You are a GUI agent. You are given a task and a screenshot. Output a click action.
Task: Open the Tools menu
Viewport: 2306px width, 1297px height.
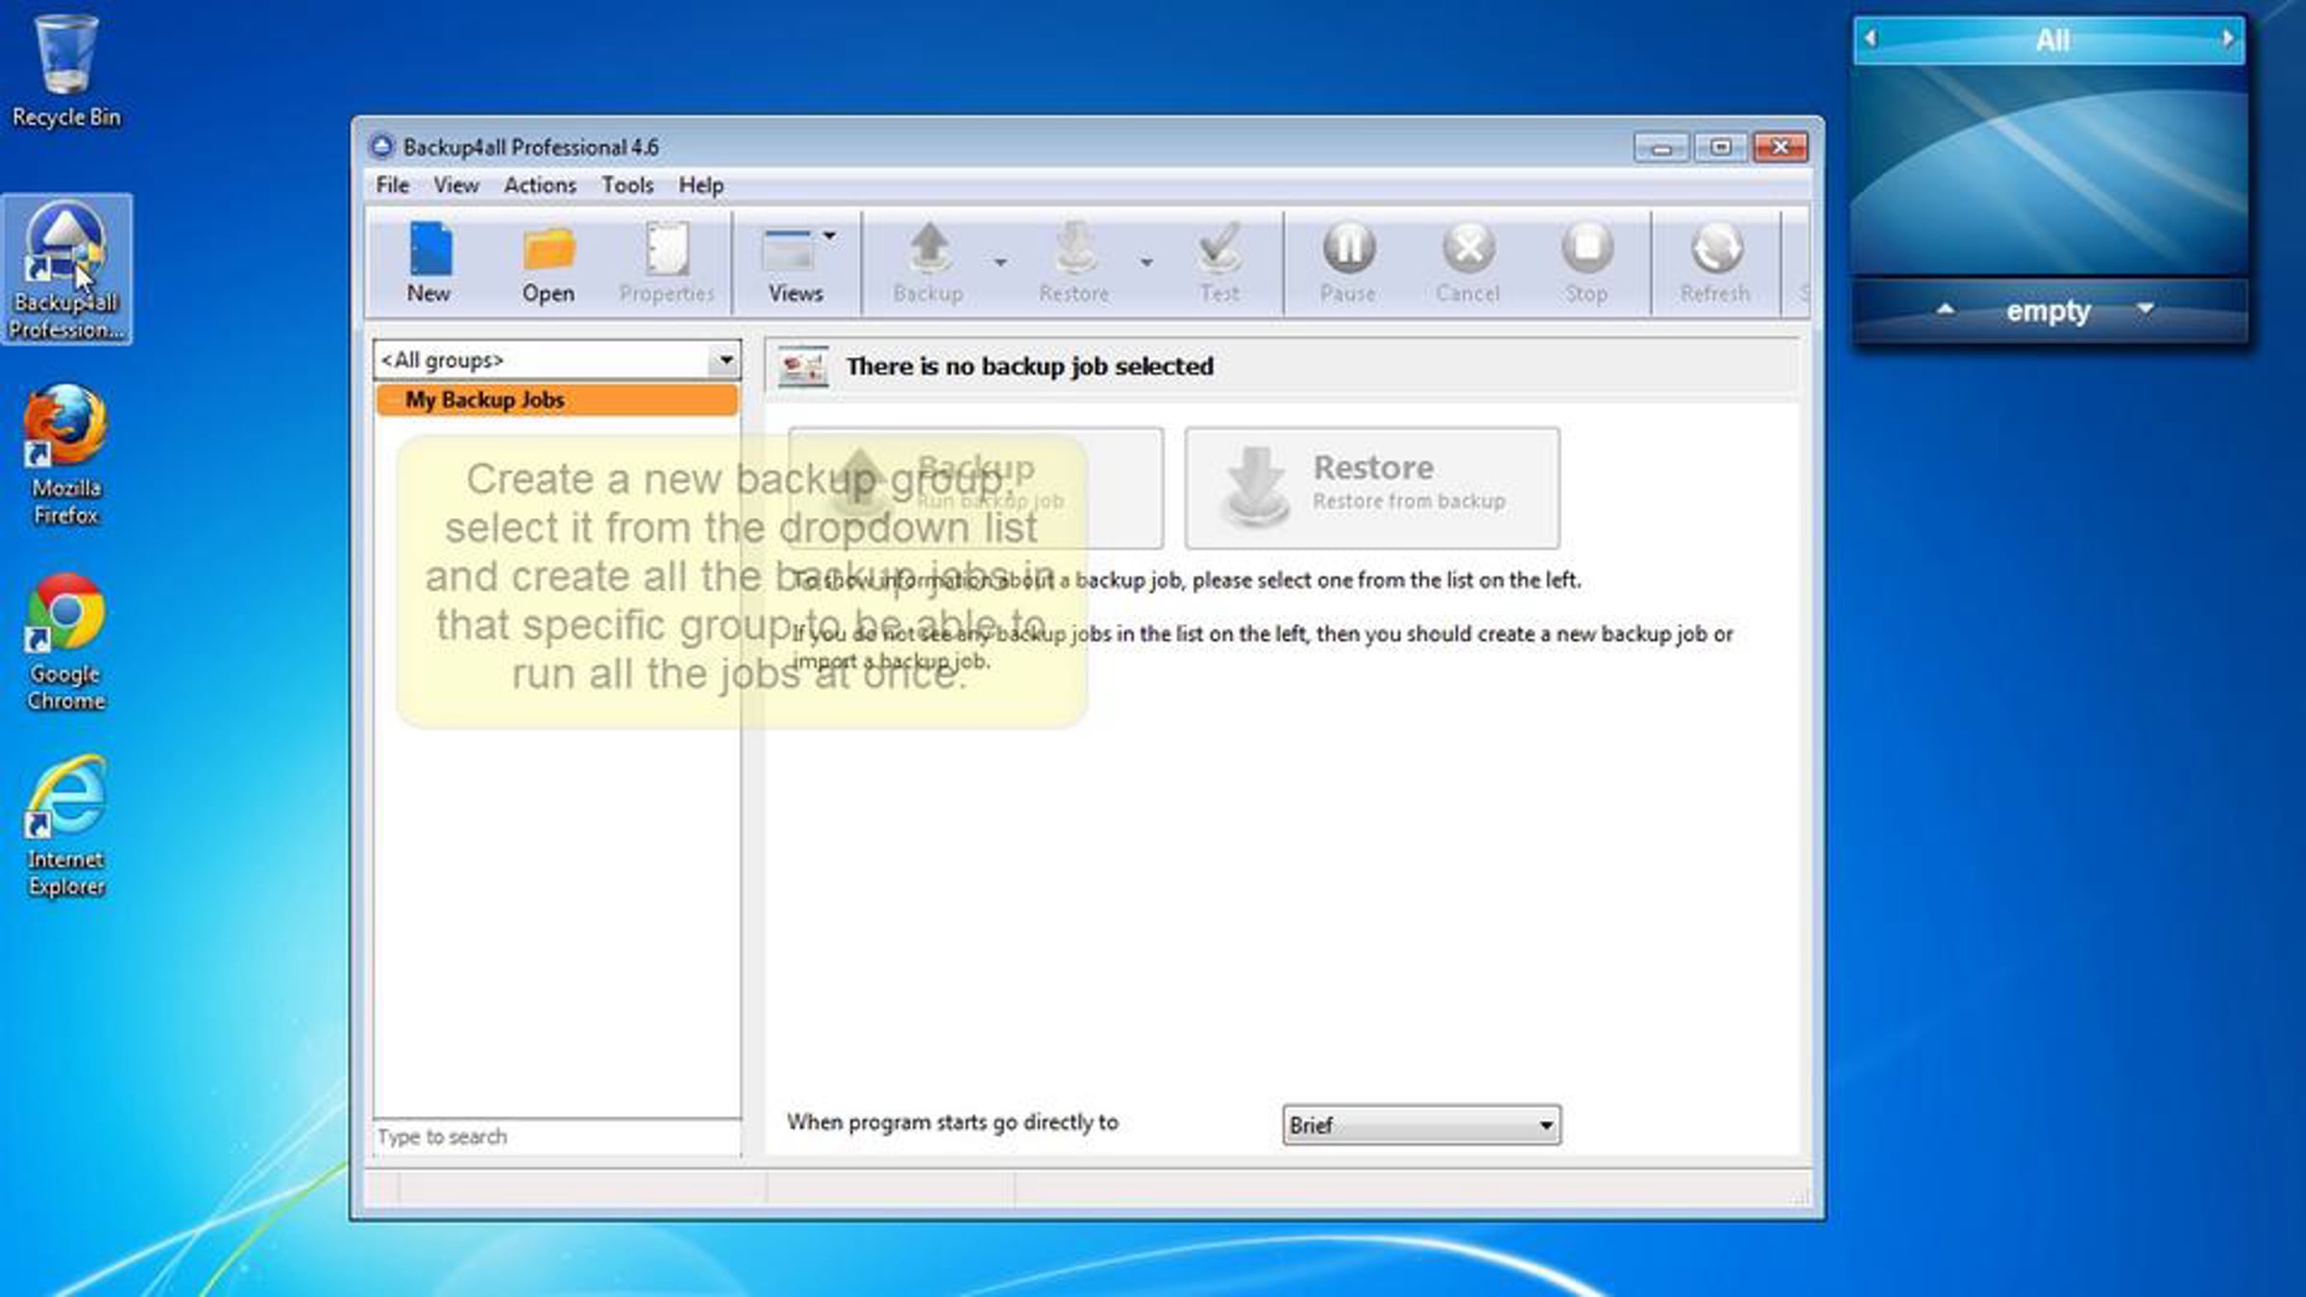pos(627,185)
